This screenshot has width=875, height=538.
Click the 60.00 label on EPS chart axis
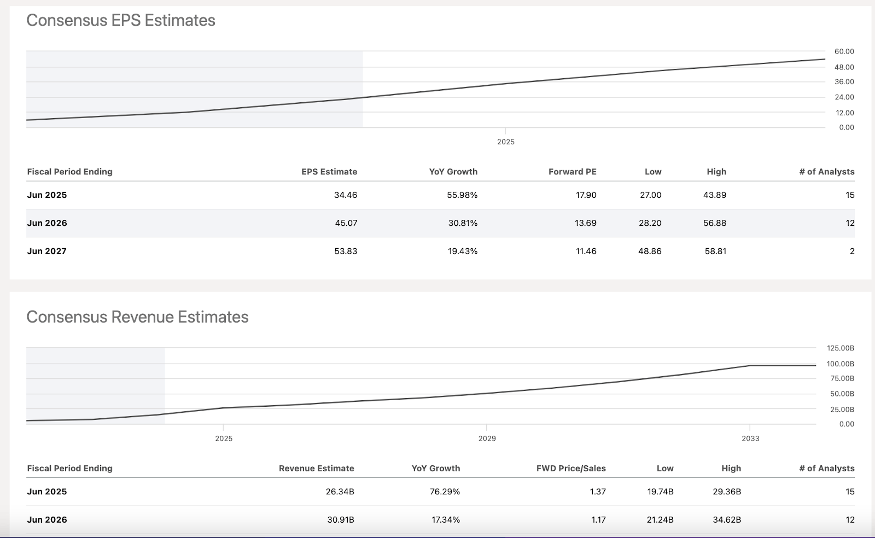pos(844,51)
